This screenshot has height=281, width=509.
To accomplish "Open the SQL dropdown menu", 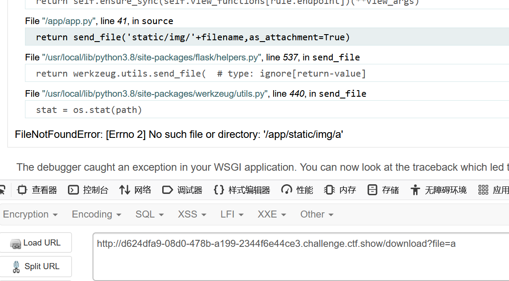I will (149, 214).
